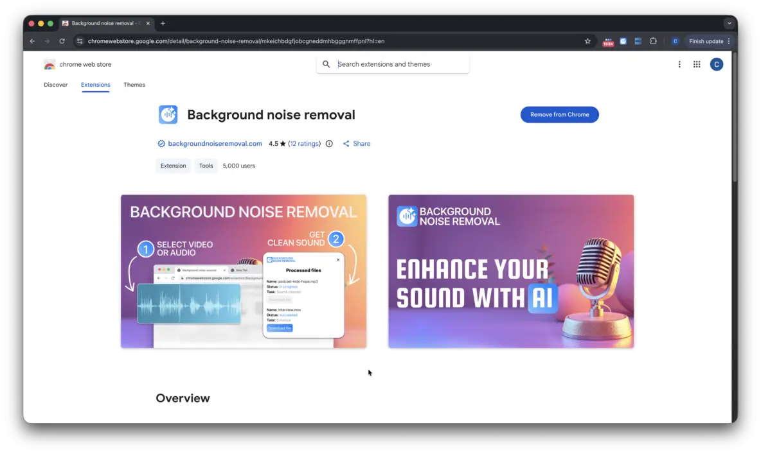Viewport: 761px width, 454px height.
Task: Reload the page with refresh icon
Action: [62, 41]
